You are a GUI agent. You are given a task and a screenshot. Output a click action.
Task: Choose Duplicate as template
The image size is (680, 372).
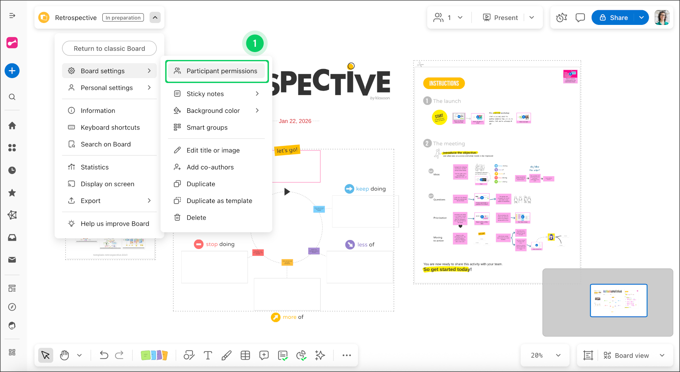pyautogui.click(x=219, y=201)
